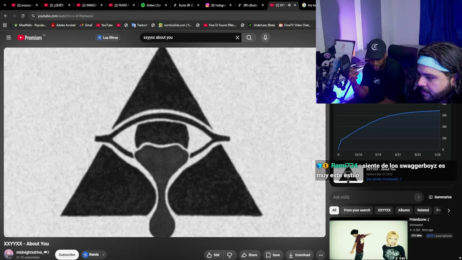Image resolution: width=462 pixels, height=260 pixels.
Task: Show next filter chips with arrow
Action: 449,210
